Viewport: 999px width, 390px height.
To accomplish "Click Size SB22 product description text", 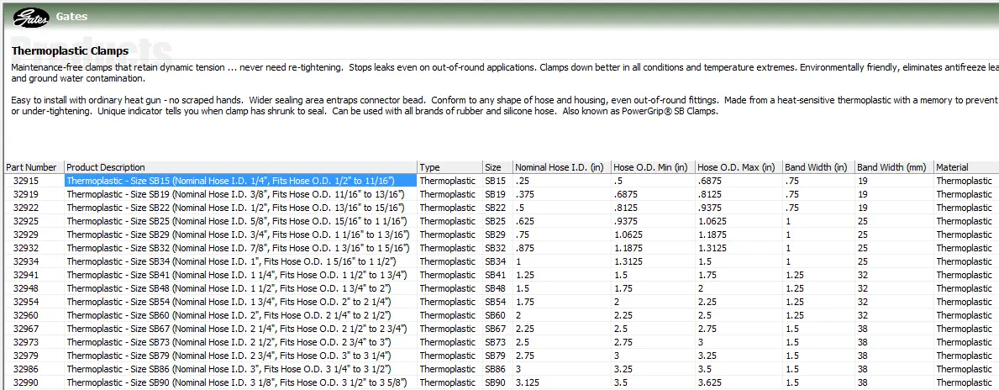I will [x=236, y=208].
